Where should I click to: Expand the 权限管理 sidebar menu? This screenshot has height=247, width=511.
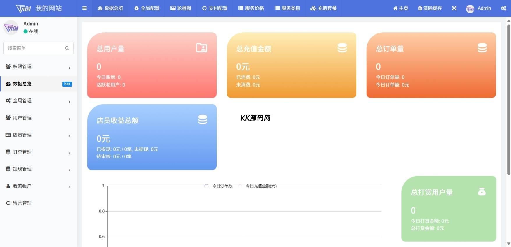pyautogui.click(x=38, y=67)
